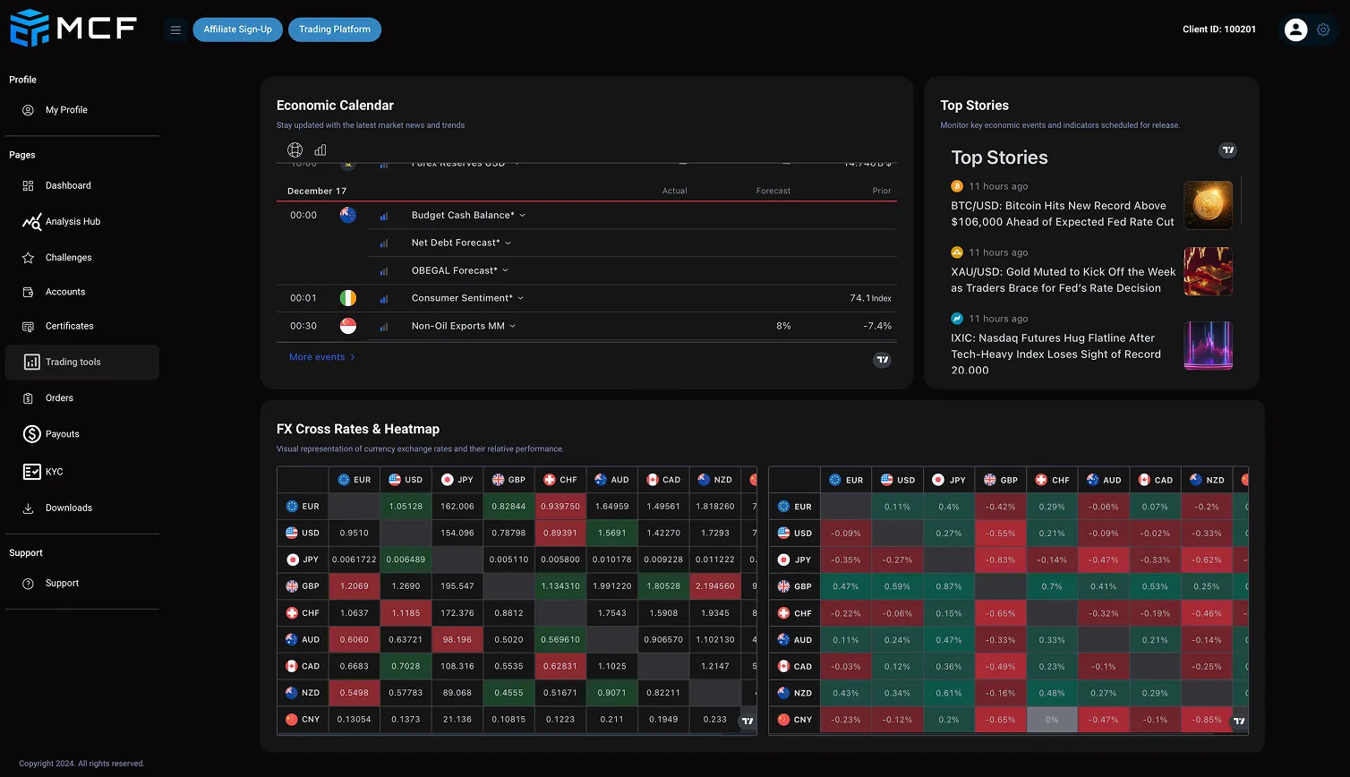Click the TradingView logo in Economic Calendar
This screenshot has height=777, width=1350.
click(882, 360)
